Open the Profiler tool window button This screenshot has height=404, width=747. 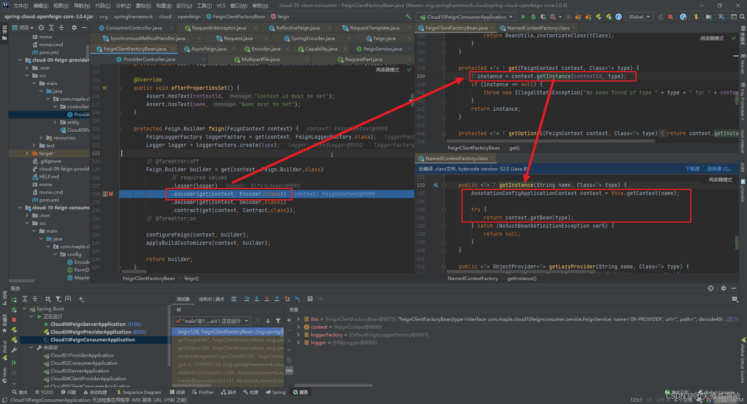click(203, 392)
